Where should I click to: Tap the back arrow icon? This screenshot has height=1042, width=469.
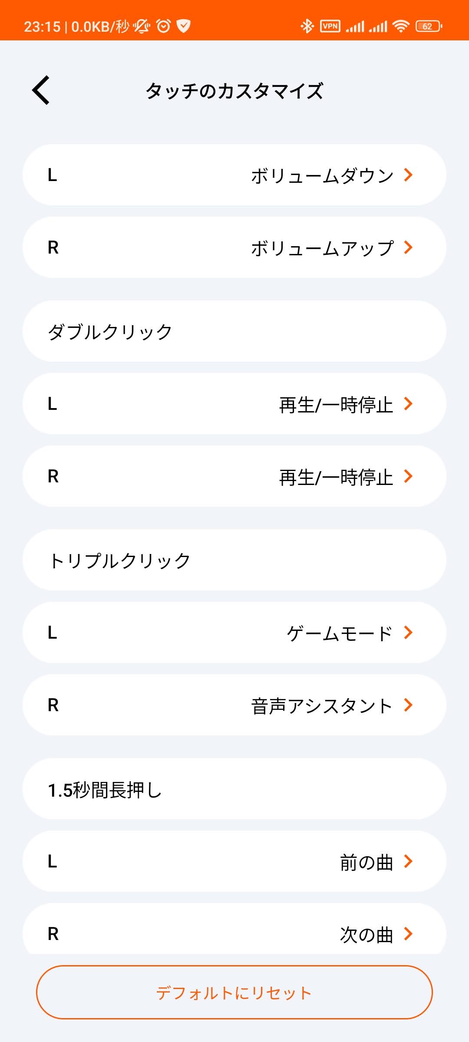pos(41,90)
